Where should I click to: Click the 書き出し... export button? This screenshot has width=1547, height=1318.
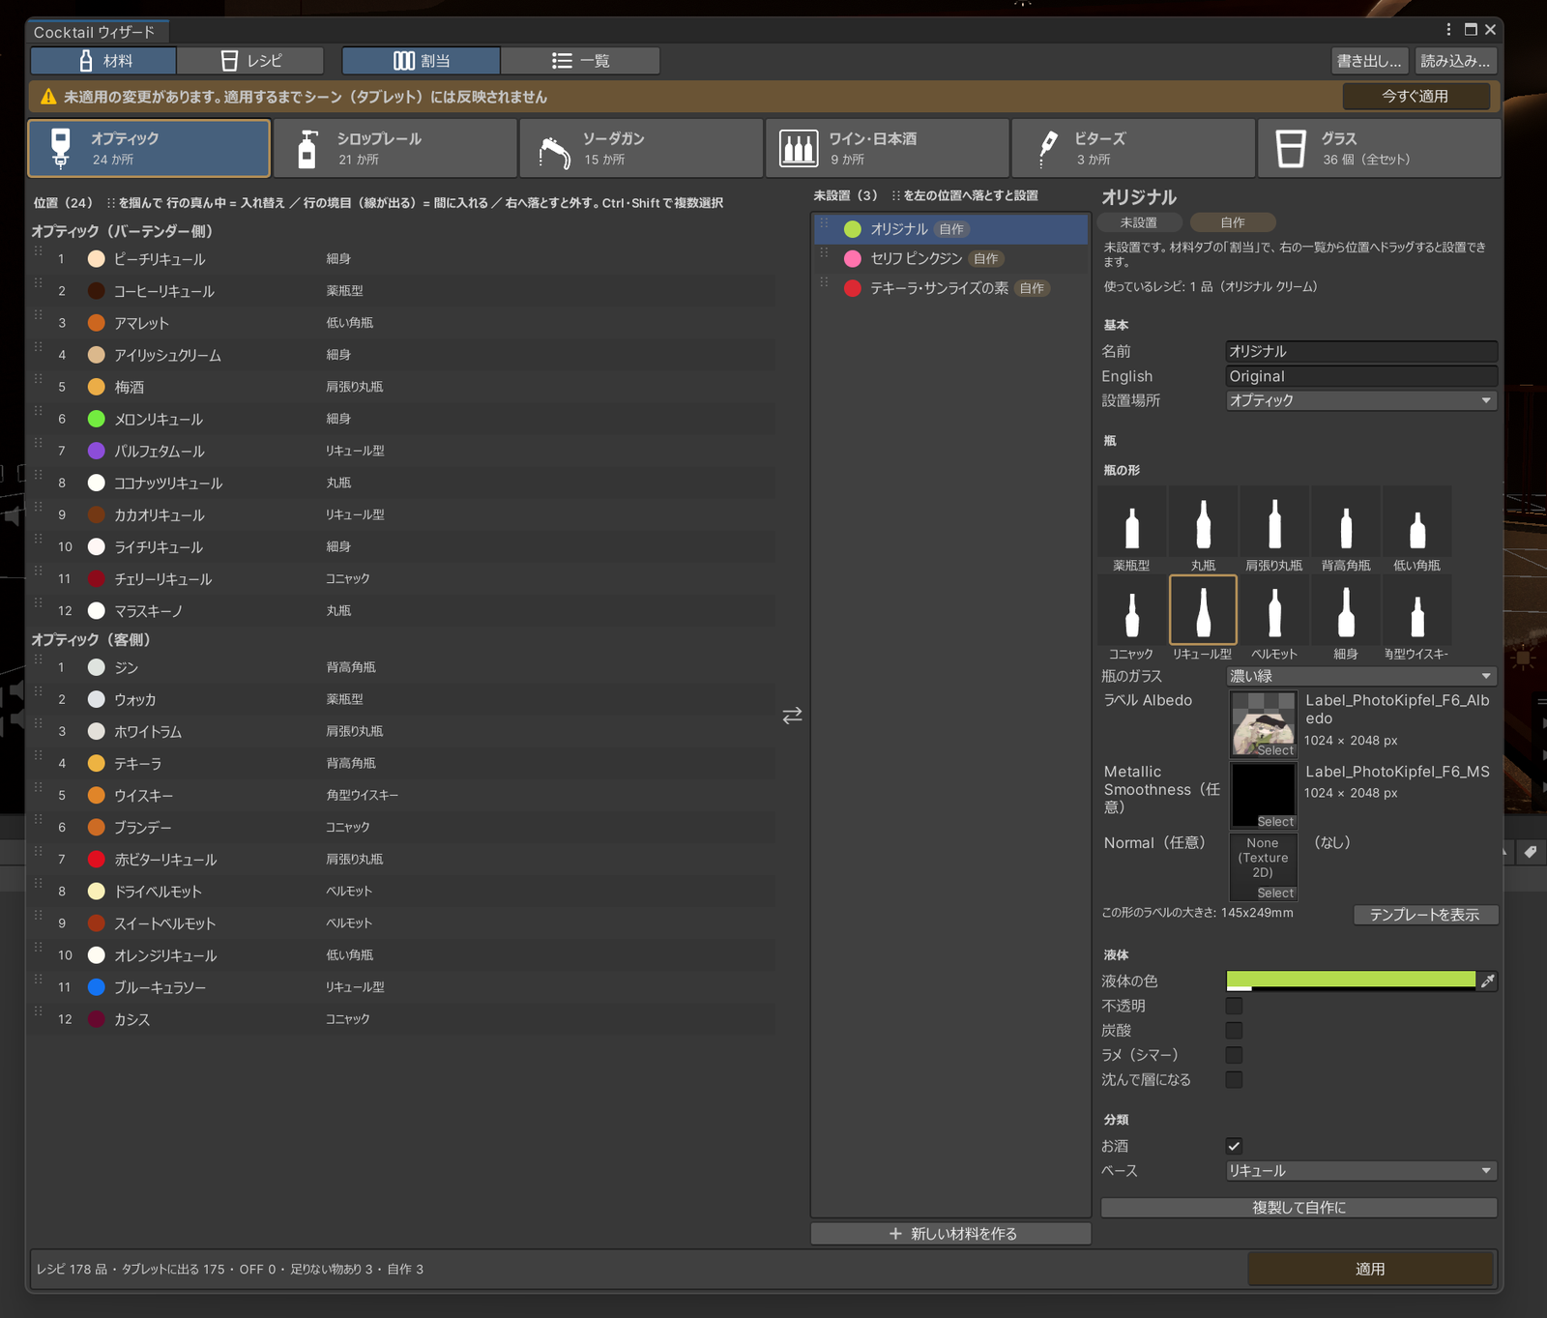[1369, 61]
